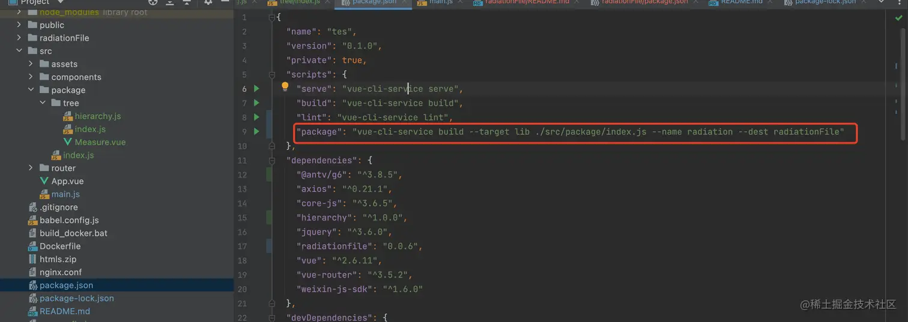Click the main.js file icon in tree
The height and width of the screenshot is (322, 908).
point(44,194)
